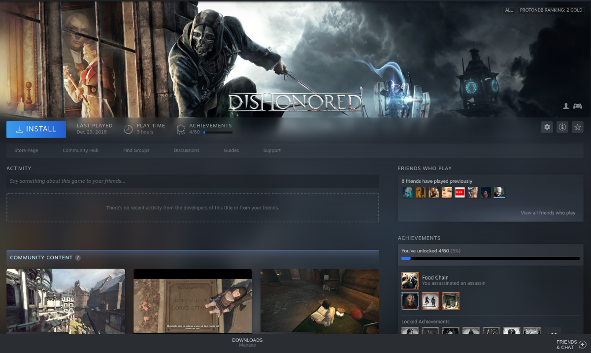Open the bald man friend avatar
This screenshot has width=591, height=353.
[x=499, y=192]
